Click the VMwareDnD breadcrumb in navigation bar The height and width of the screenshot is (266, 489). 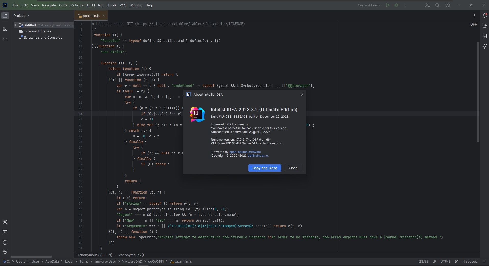pos(132,262)
